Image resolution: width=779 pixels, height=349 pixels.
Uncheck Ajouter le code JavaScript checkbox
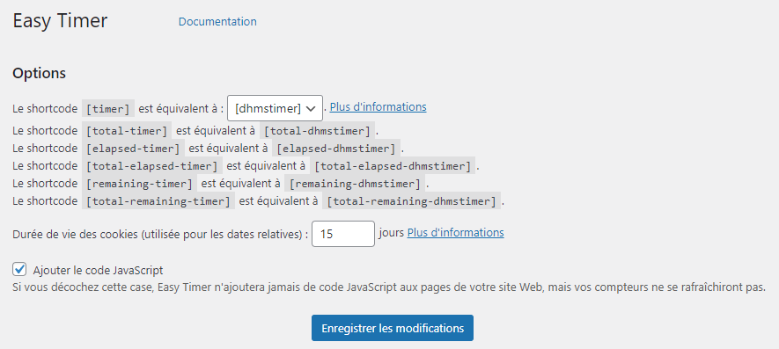pyautogui.click(x=19, y=270)
